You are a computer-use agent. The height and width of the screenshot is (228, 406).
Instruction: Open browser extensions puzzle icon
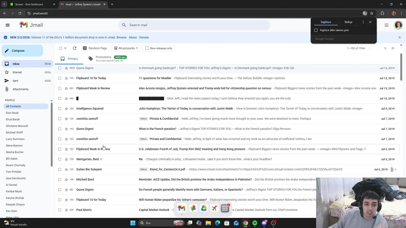point(382,13)
